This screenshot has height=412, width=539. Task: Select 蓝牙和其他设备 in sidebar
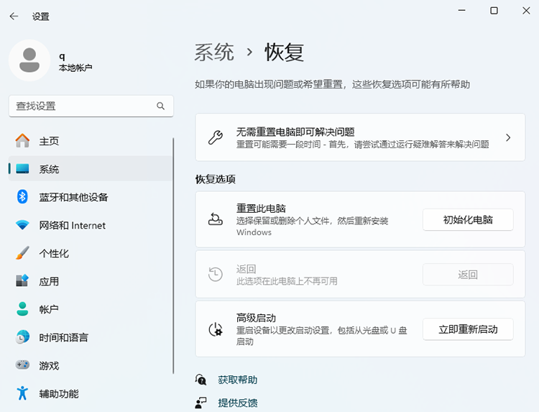[x=91, y=197]
